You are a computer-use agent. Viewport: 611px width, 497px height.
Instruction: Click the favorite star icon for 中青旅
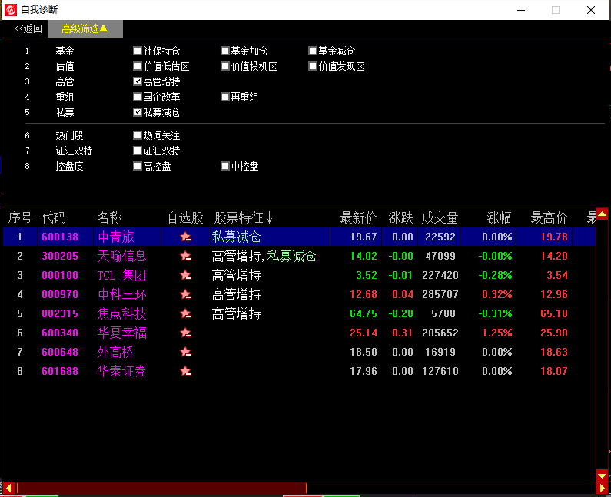point(185,237)
